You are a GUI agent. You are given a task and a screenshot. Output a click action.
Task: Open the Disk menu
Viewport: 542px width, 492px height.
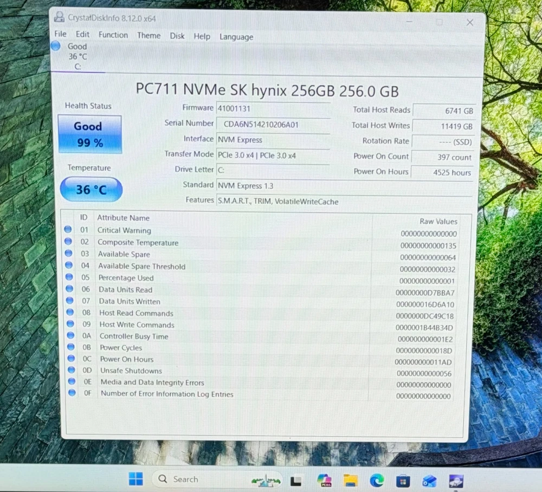[x=177, y=36]
